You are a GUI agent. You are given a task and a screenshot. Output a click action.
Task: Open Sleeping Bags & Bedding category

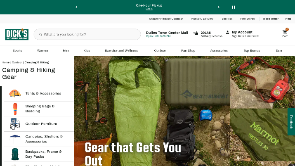(40, 109)
